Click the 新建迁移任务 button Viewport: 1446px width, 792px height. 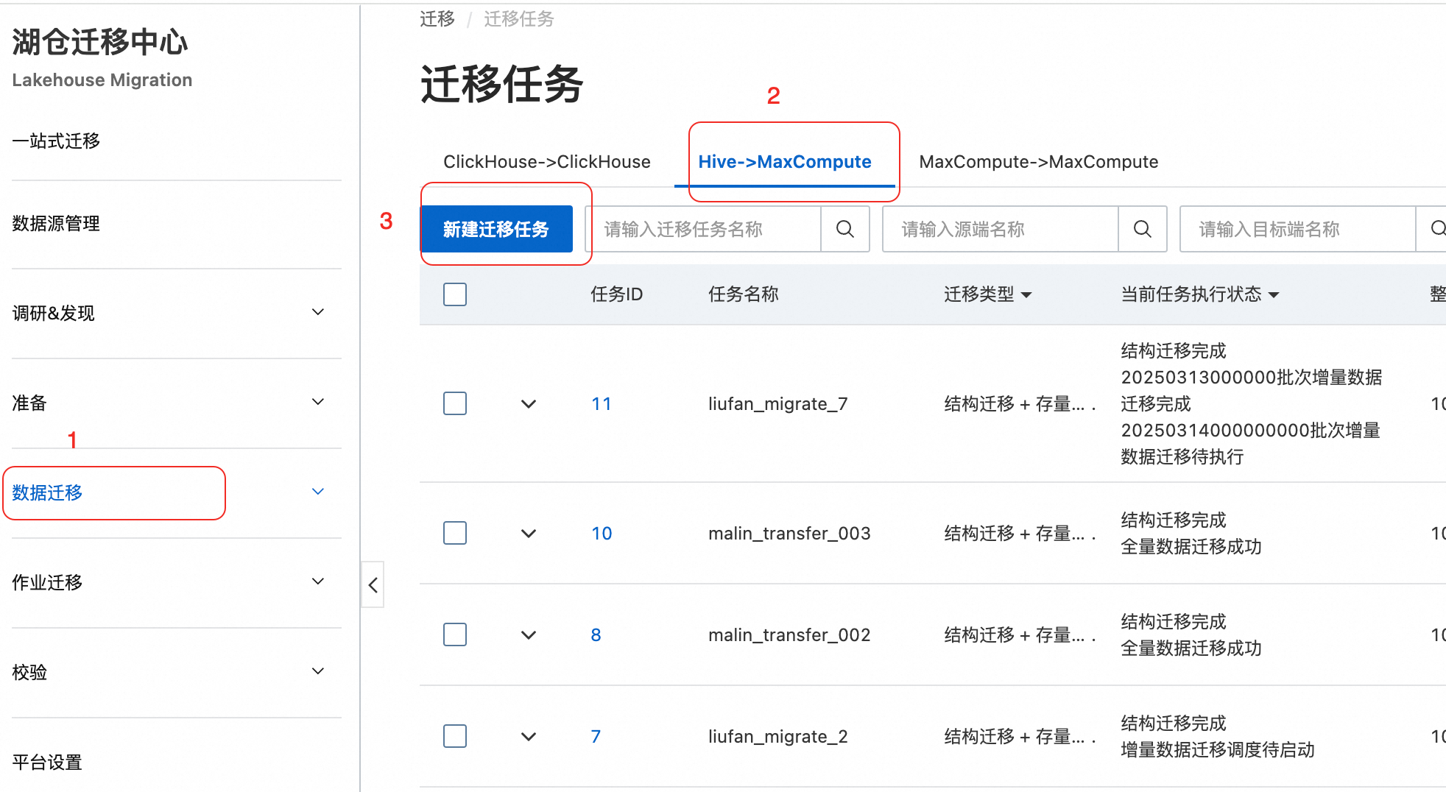tap(496, 229)
